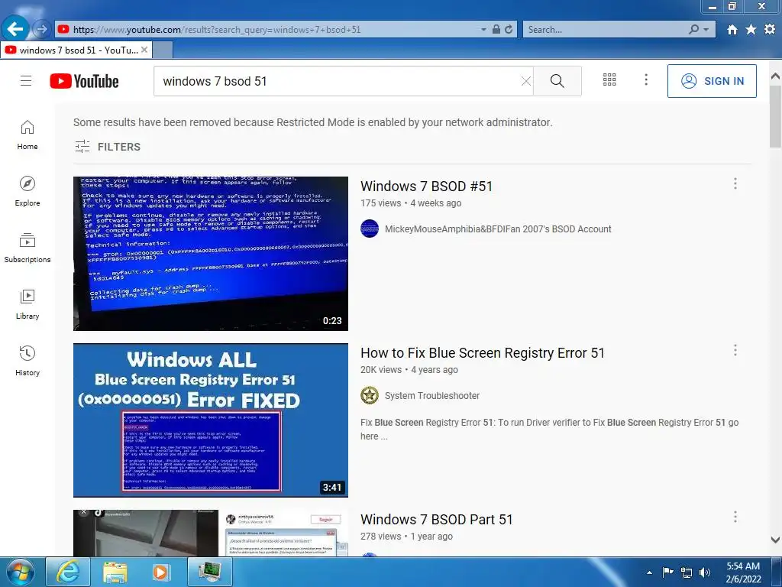Viewport: 782px width, 587px height.
Task: Click the browser search magnifier icon
Action: (693, 30)
